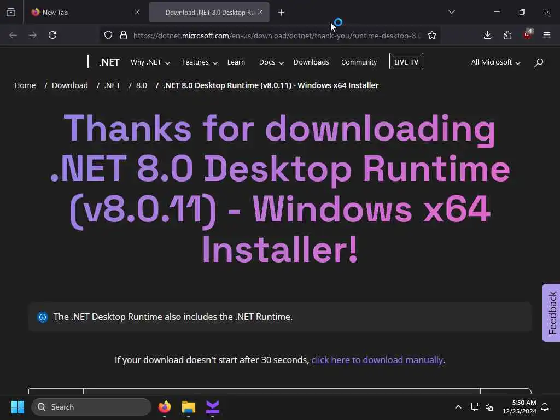Show hidden system tray icons
The width and height of the screenshot is (560, 420).
tap(458, 407)
